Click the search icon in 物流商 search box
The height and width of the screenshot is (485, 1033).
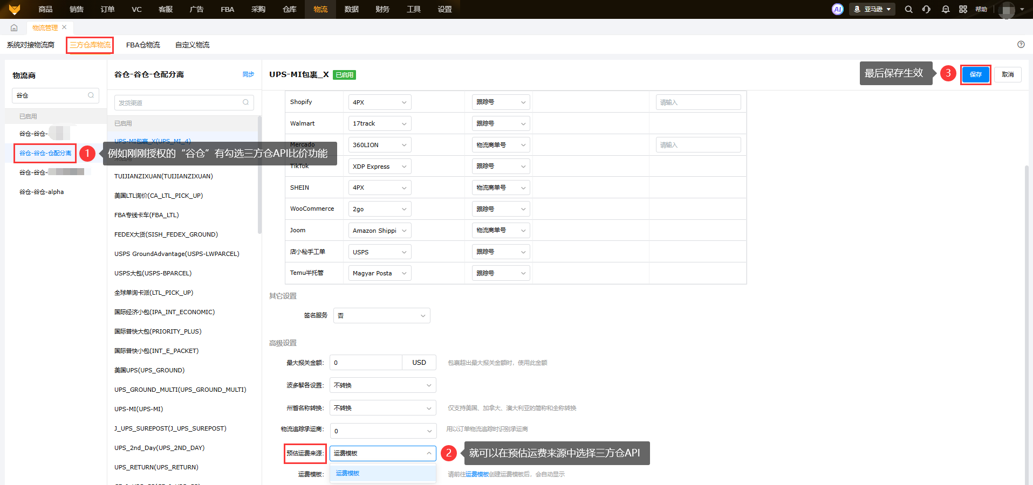(91, 95)
